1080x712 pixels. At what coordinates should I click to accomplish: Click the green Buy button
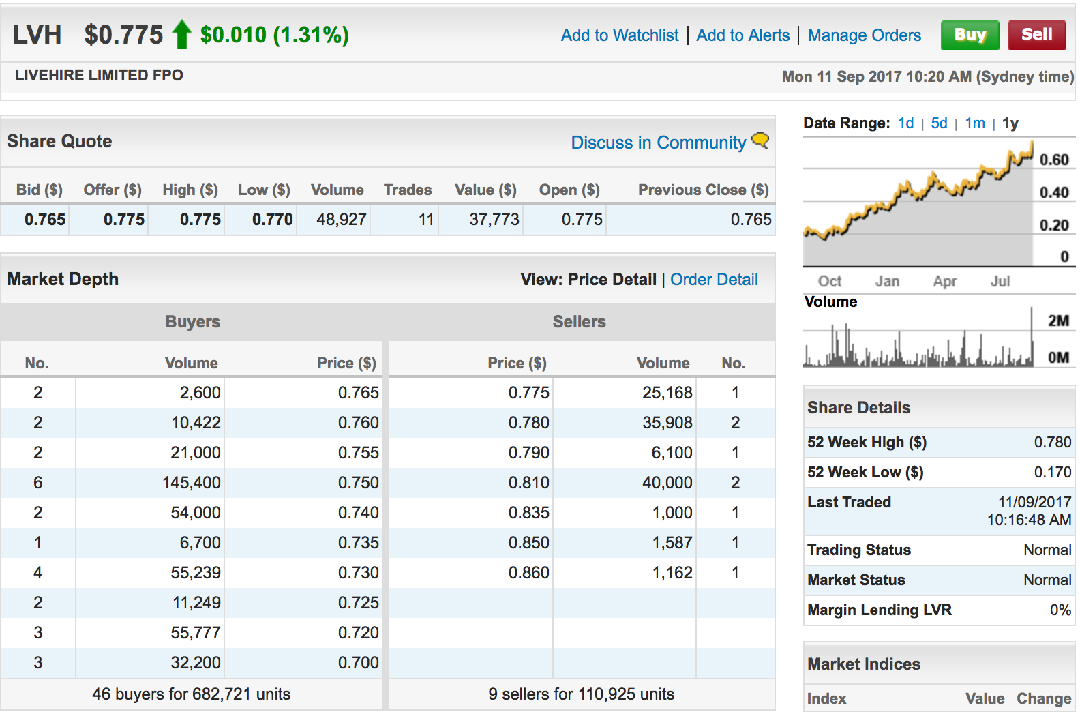[x=970, y=35]
